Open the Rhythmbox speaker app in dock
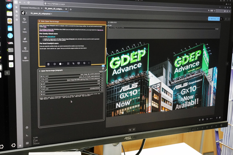Image resolution: width=233 pixels, height=155 pixels. (x=10, y=21)
